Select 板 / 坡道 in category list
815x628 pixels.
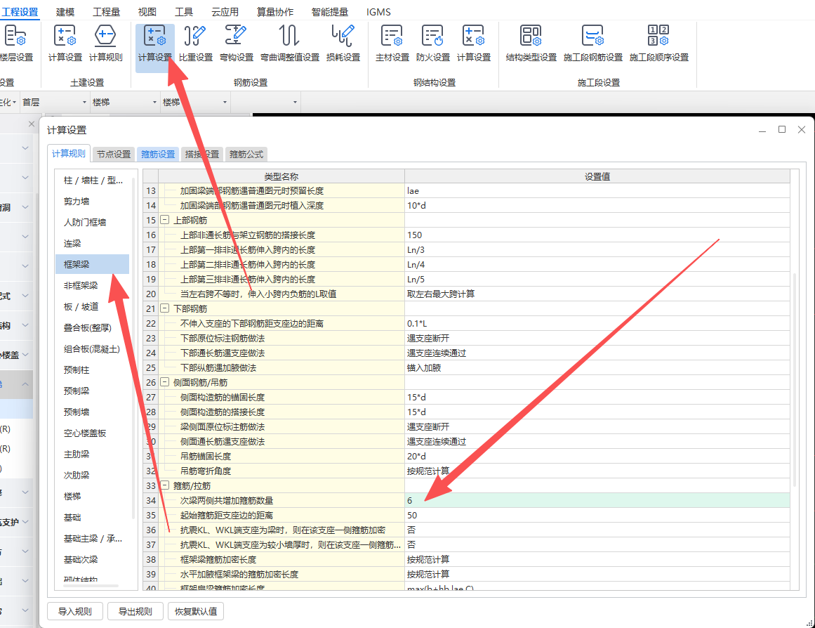coord(93,306)
